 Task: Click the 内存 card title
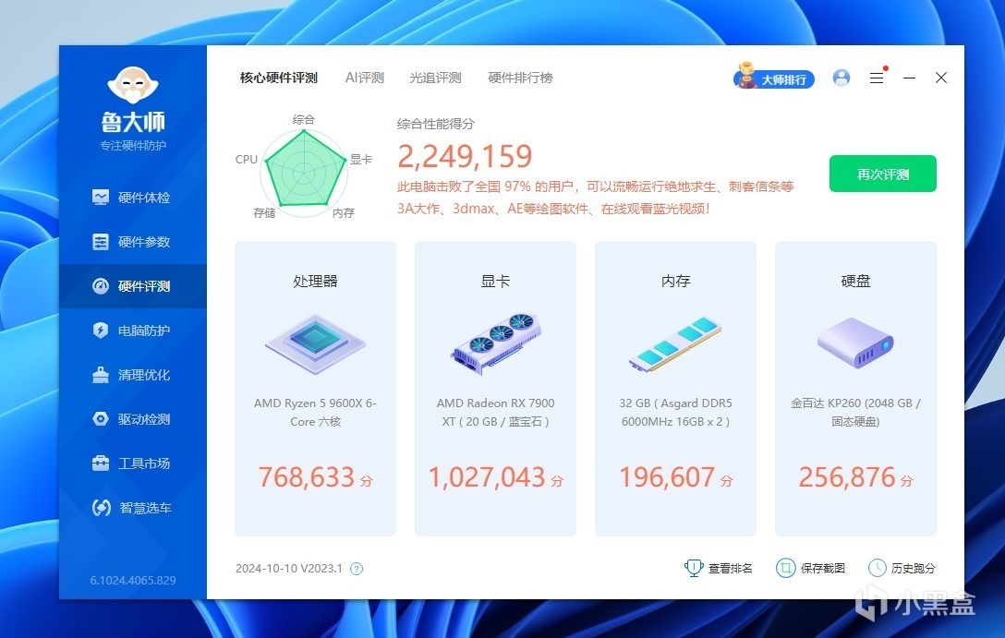(x=675, y=282)
